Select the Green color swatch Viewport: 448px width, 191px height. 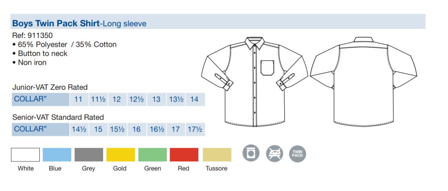(x=152, y=155)
